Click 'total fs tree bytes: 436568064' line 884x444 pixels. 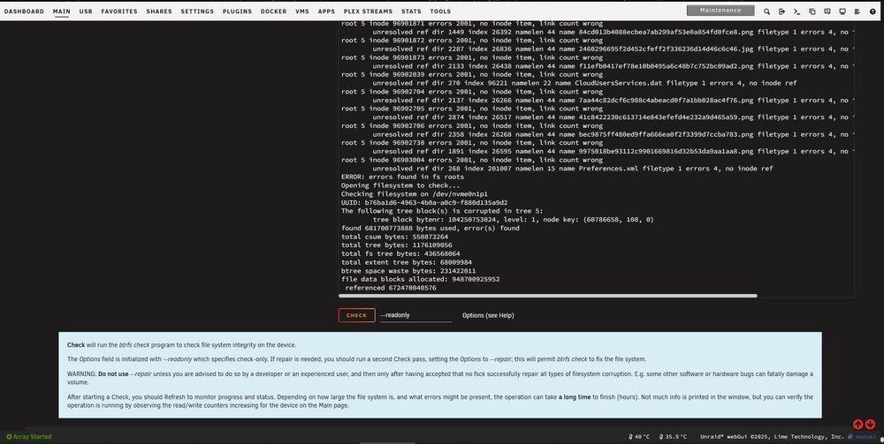(x=400, y=254)
